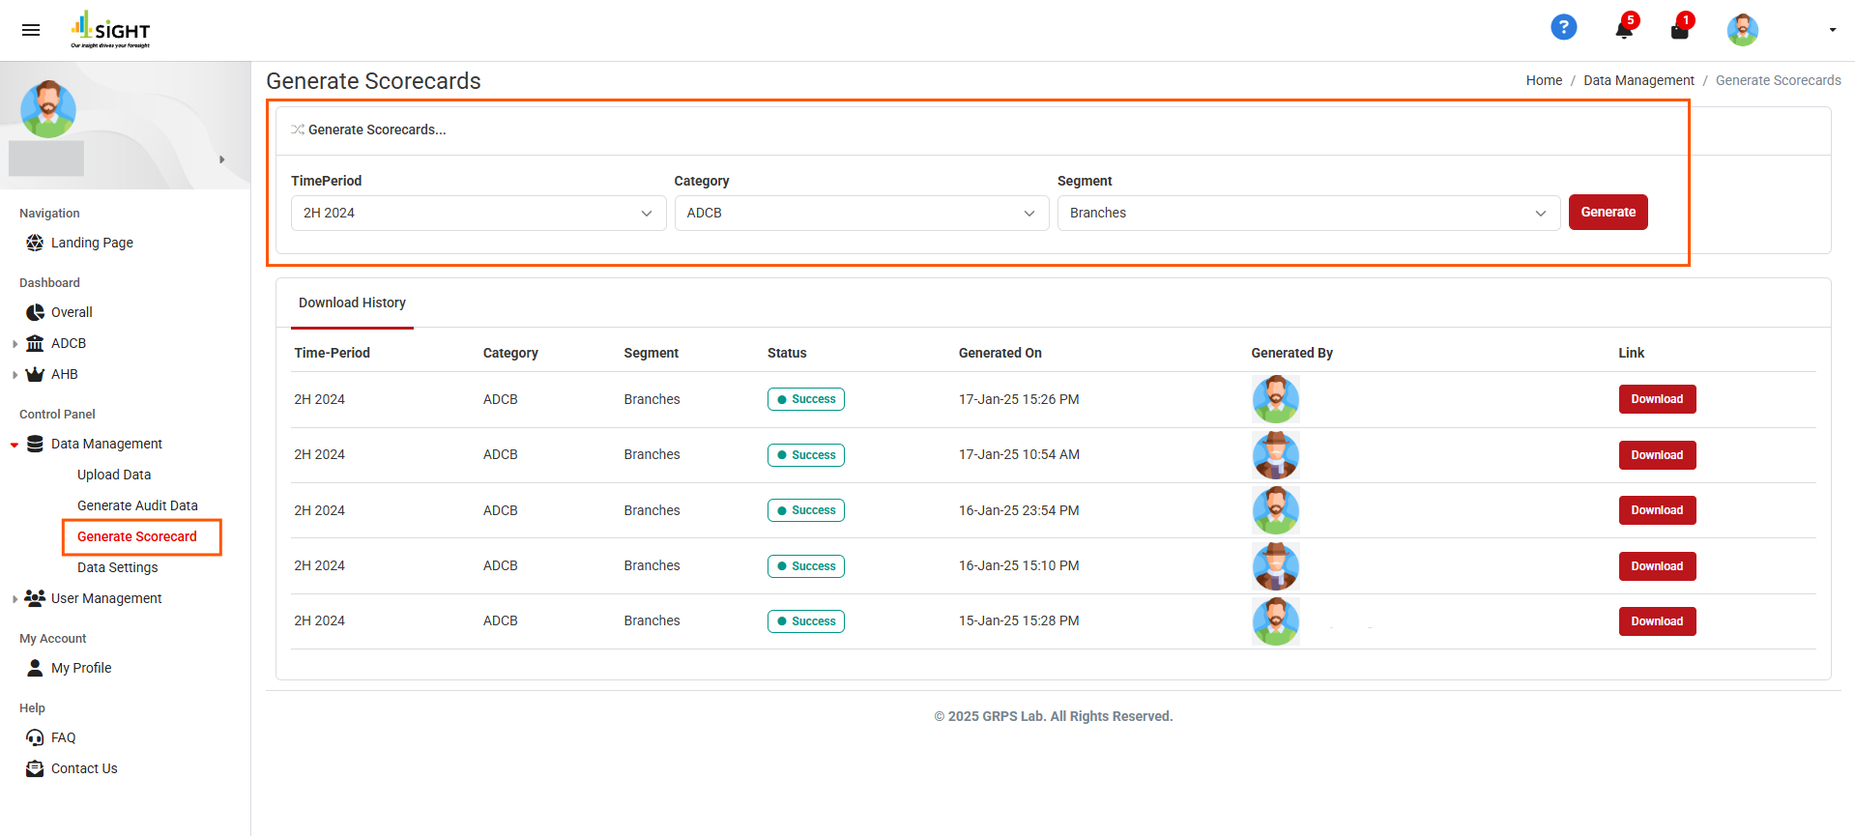The image size is (1855, 836).
Task: Click the copyright 2025 GRPS Lab footer text
Action: coord(1054,716)
